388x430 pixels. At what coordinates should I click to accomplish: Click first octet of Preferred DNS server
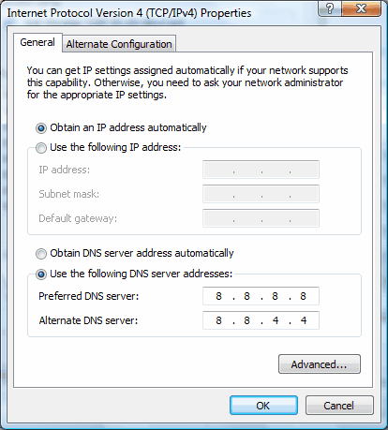pos(218,296)
